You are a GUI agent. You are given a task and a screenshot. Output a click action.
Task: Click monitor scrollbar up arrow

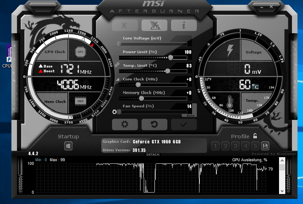pyautogui.click(x=282, y=161)
